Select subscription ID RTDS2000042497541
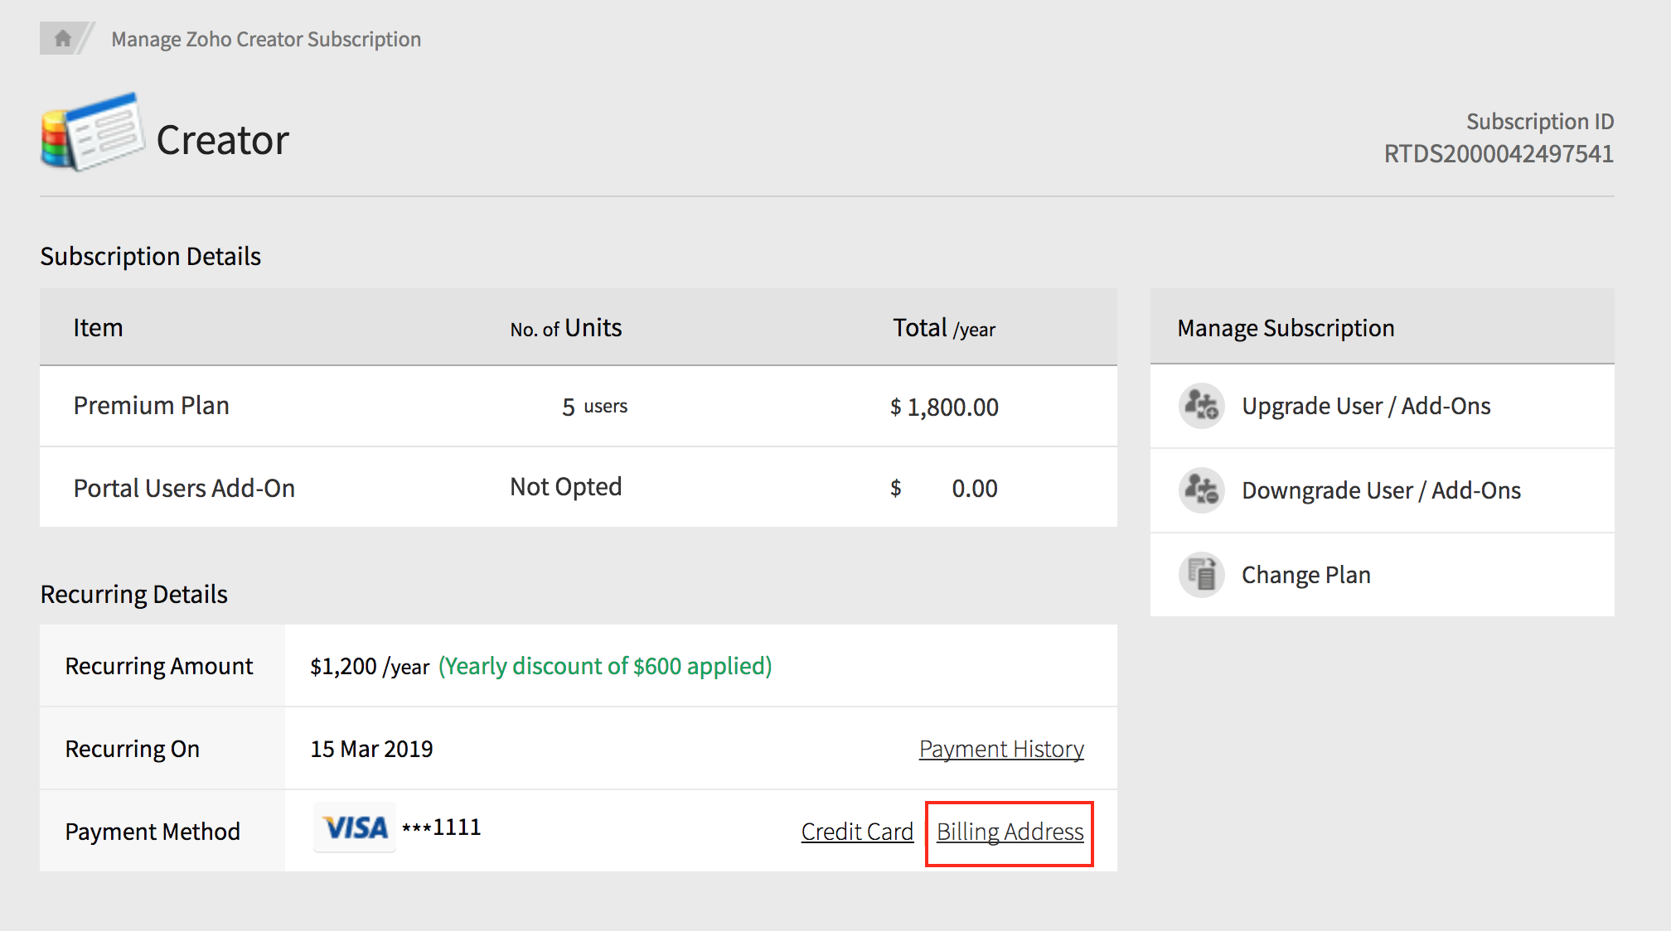The height and width of the screenshot is (931, 1671). (x=1499, y=154)
